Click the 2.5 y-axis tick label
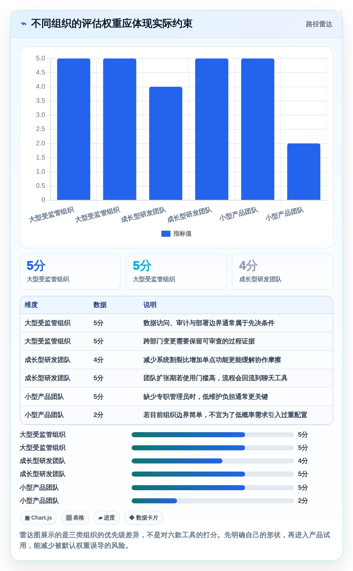 coord(40,129)
